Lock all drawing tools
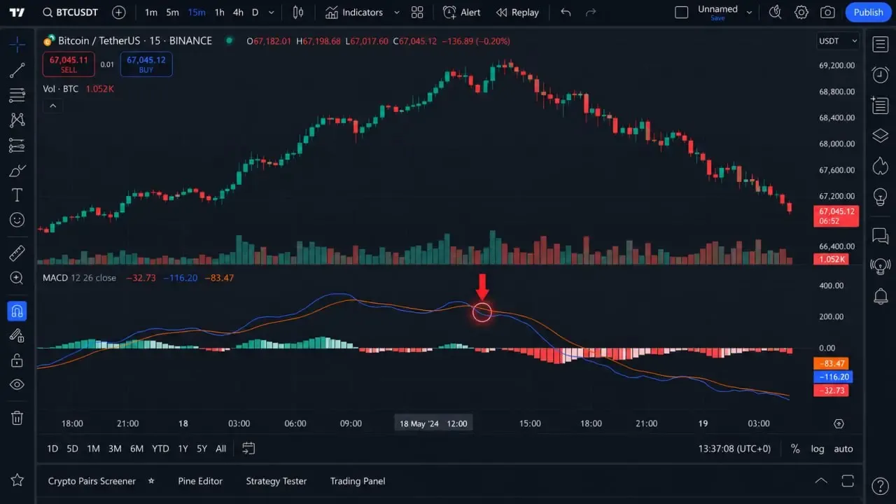Viewport: 896px width, 504px height. coord(17,360)
